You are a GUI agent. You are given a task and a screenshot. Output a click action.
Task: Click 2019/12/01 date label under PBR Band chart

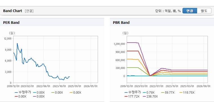[127, 86]
